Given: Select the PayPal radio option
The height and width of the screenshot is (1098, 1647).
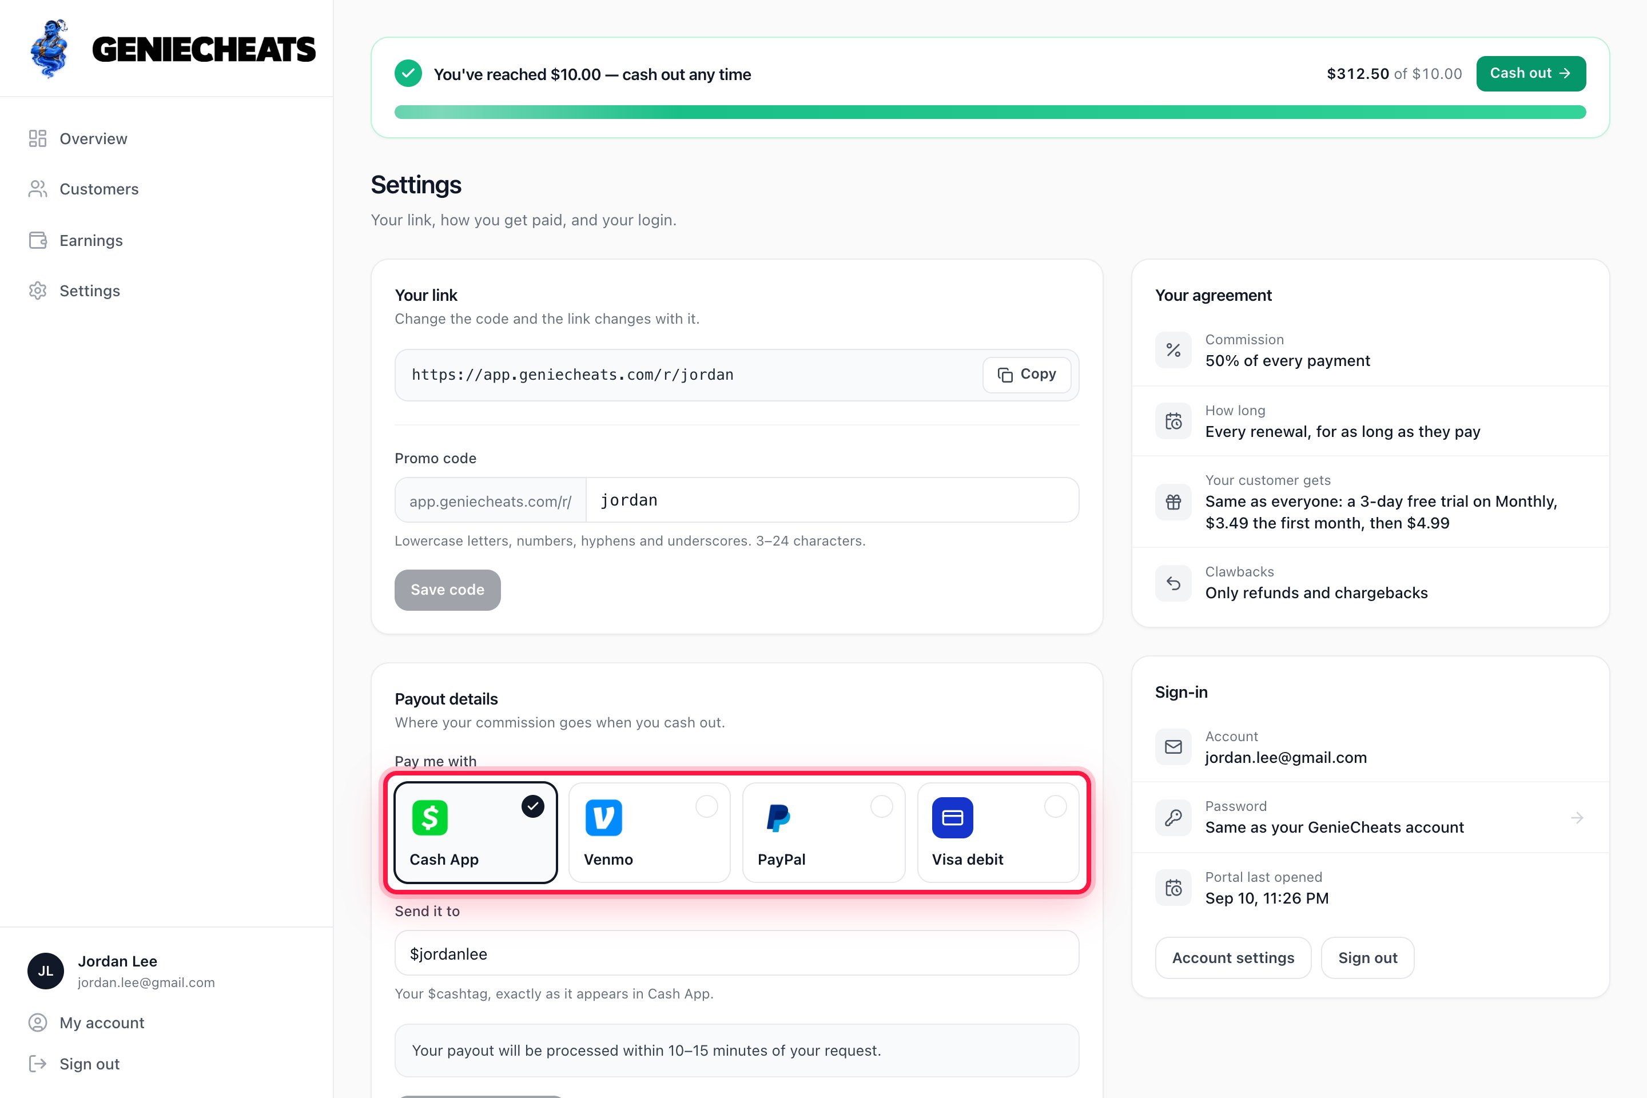Looking at the screenshot, I should coord(824,833).
